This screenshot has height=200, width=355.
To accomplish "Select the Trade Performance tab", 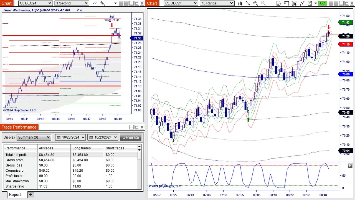I will point(19,127).
